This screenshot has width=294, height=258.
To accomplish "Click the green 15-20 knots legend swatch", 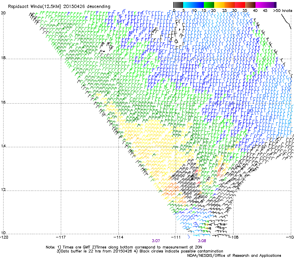I will pos(209,5).
